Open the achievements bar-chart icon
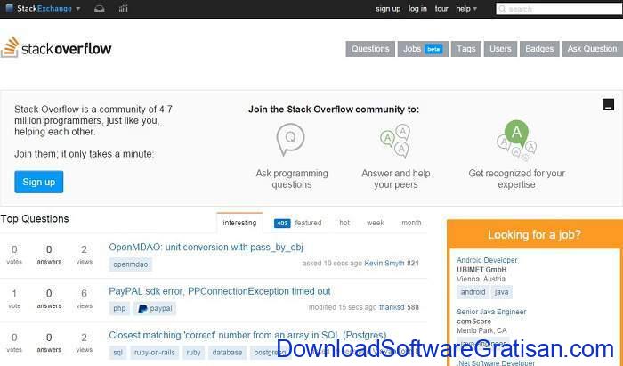The width and height of the screenshot is (623, 366). tap(123, 9)
